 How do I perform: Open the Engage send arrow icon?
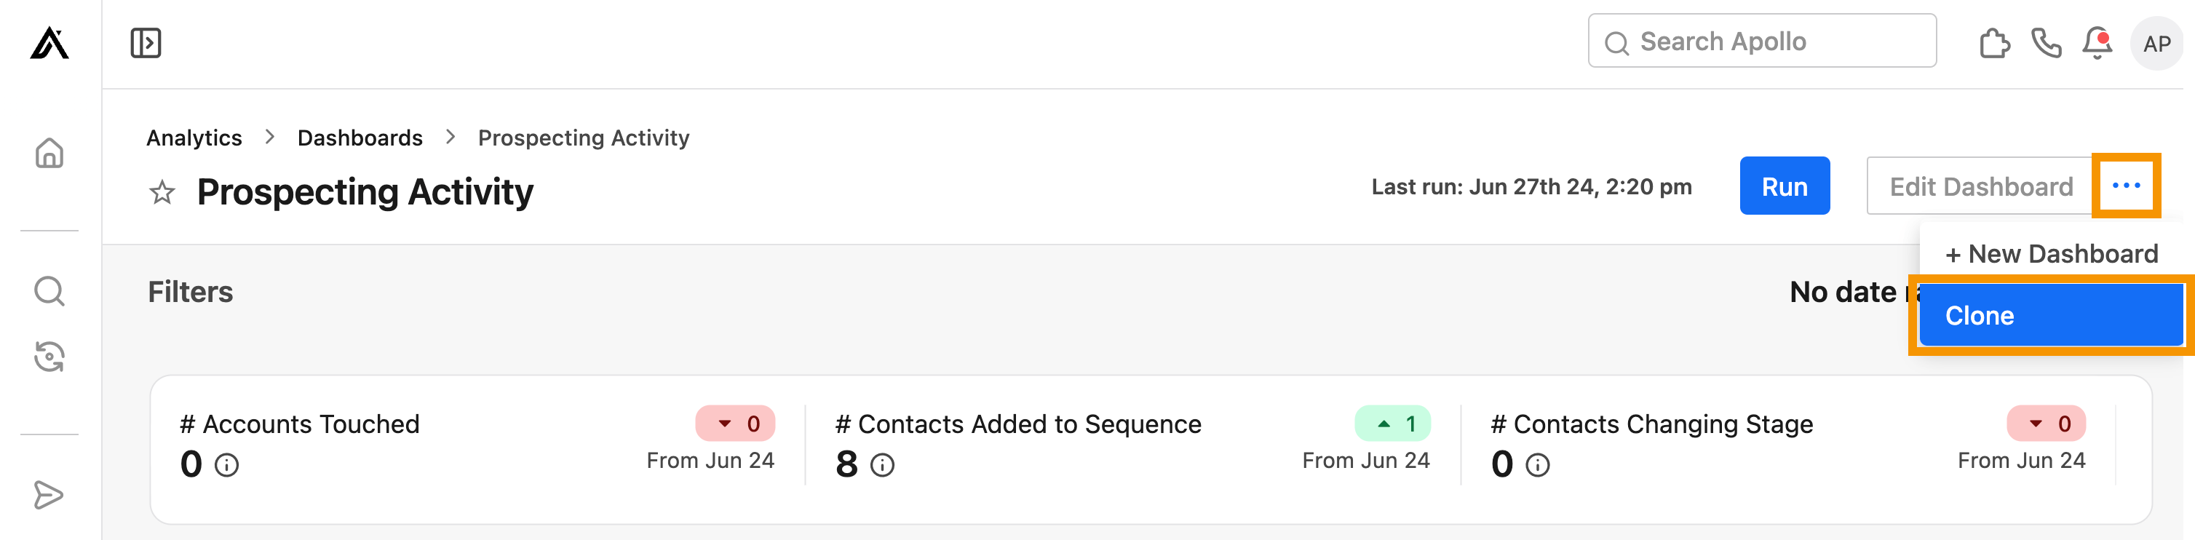pos(49,495)
